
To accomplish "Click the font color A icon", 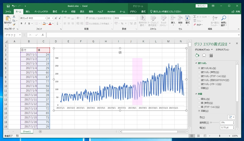I will pyautogui.click(x=50, y=23).
